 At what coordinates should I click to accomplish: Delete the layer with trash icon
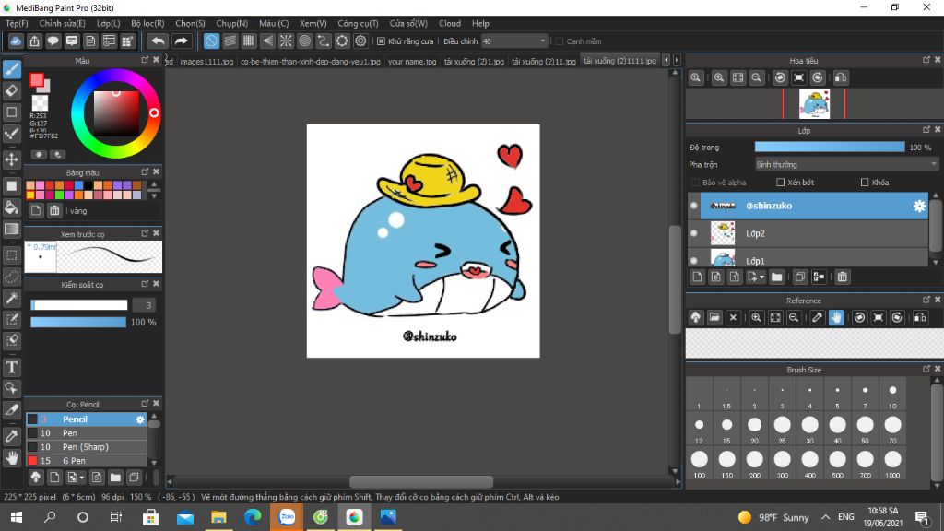point(843,277)
